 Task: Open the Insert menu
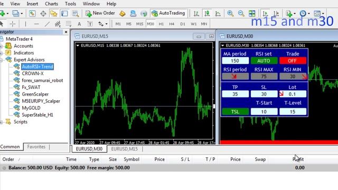coord(32,4)
